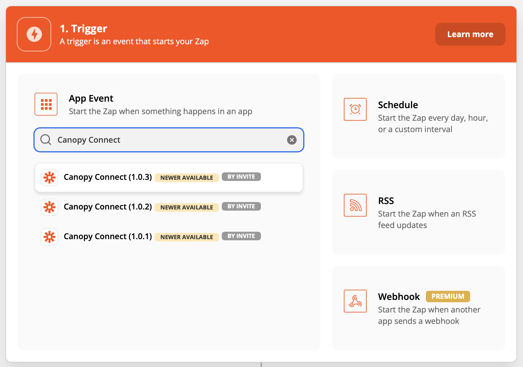523x367 pixels.
Task: Click the BY INVITE badge for version 1.0.3
Action: (x=241, y=177)
